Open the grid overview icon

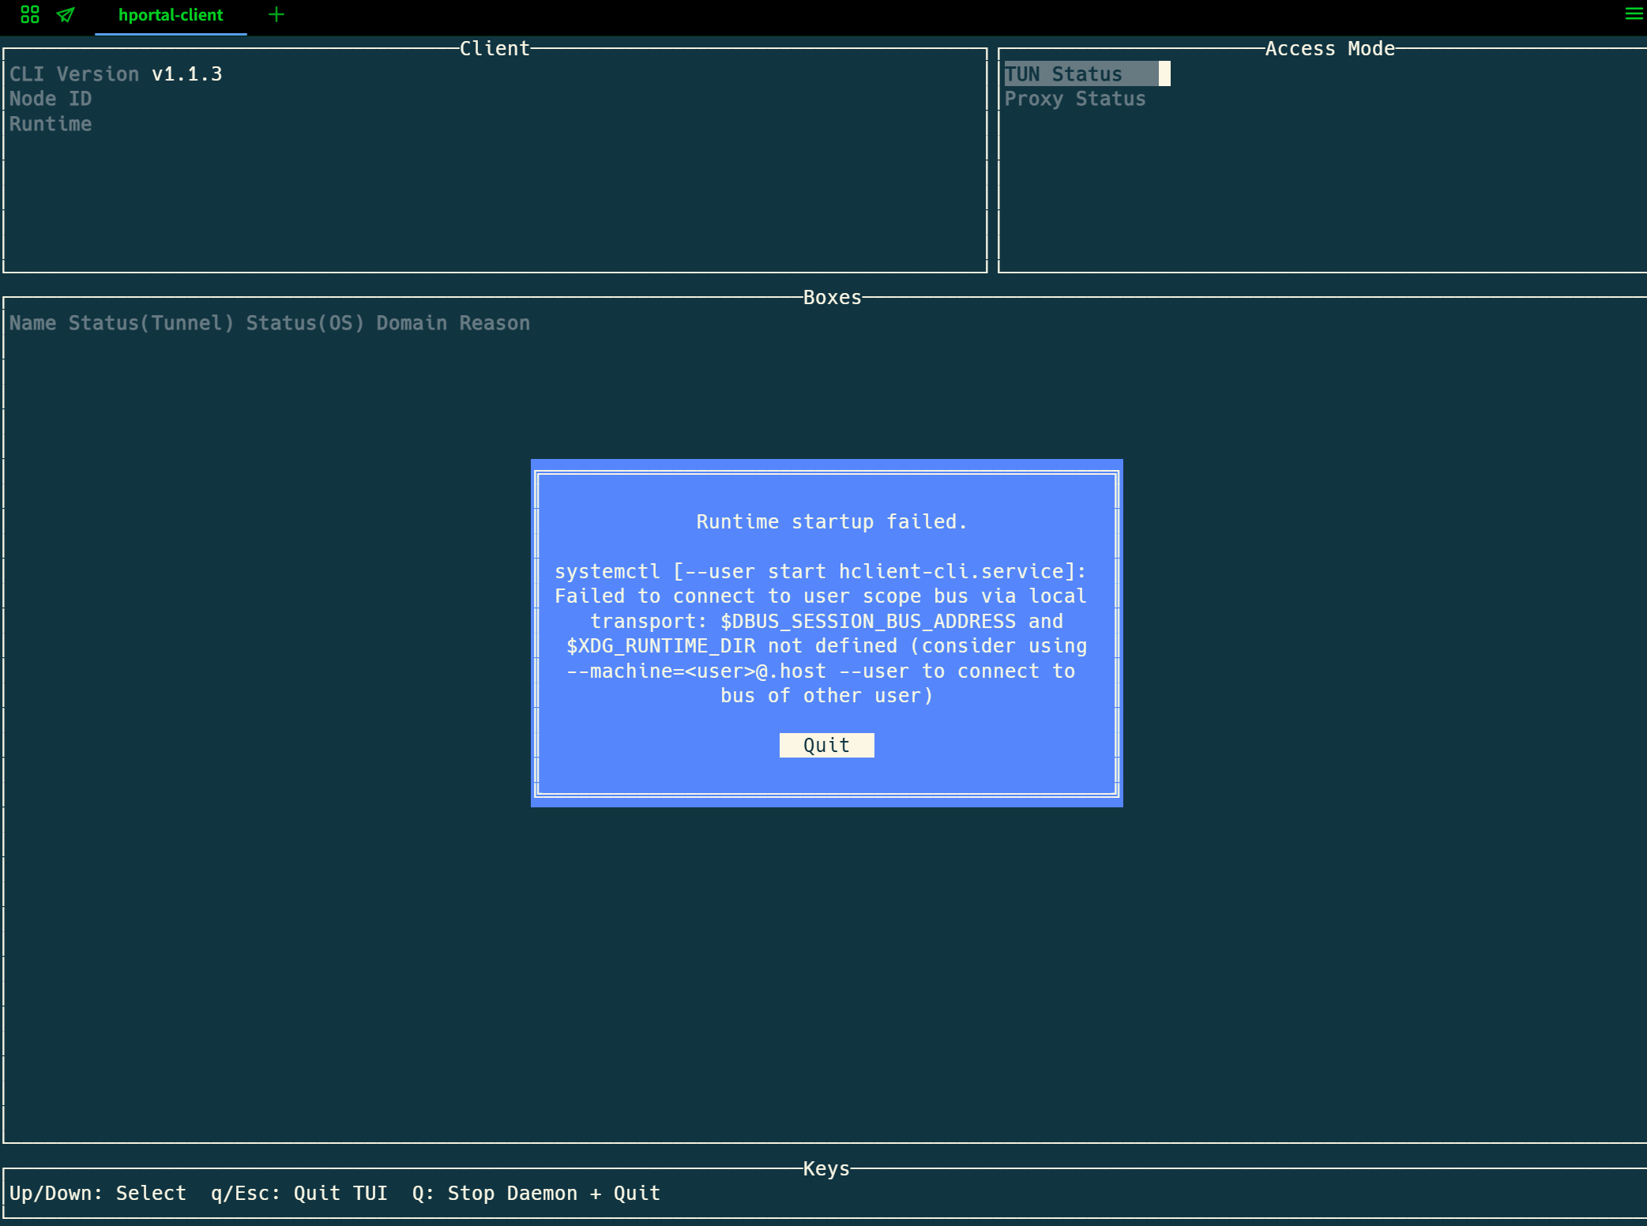[30, 14]
